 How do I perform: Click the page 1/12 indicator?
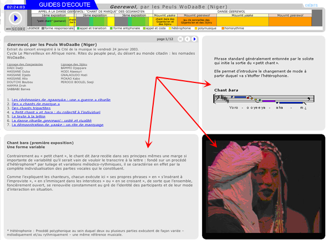click(165, 39)
